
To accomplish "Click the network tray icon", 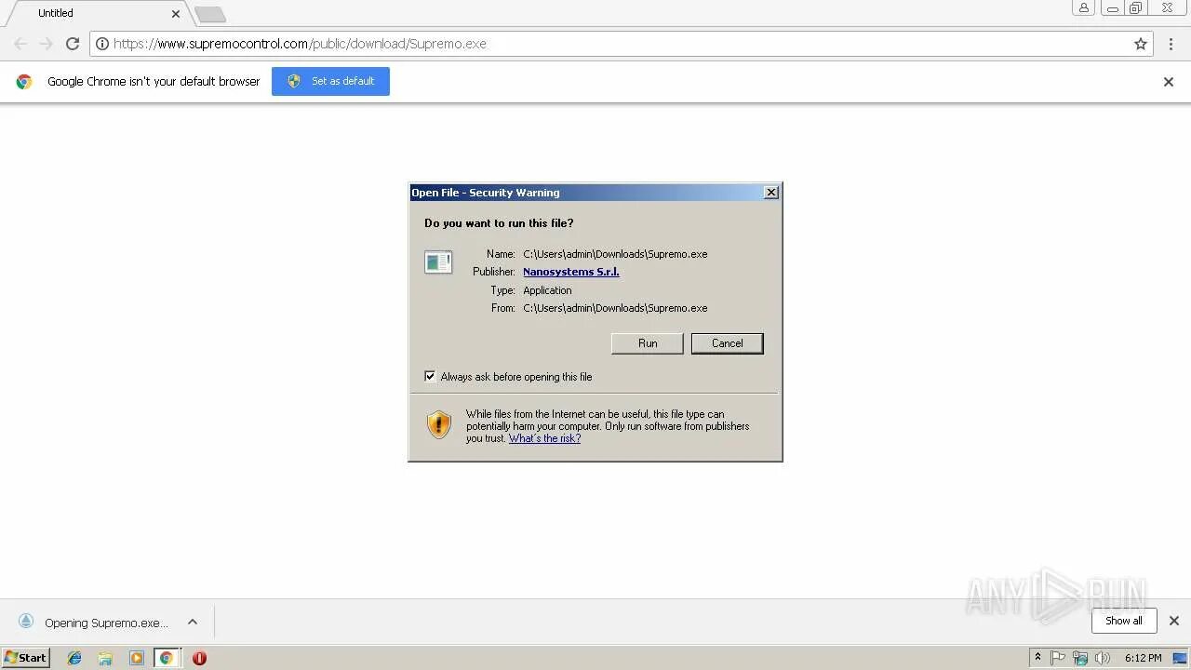I will (x=1080, y=658).
